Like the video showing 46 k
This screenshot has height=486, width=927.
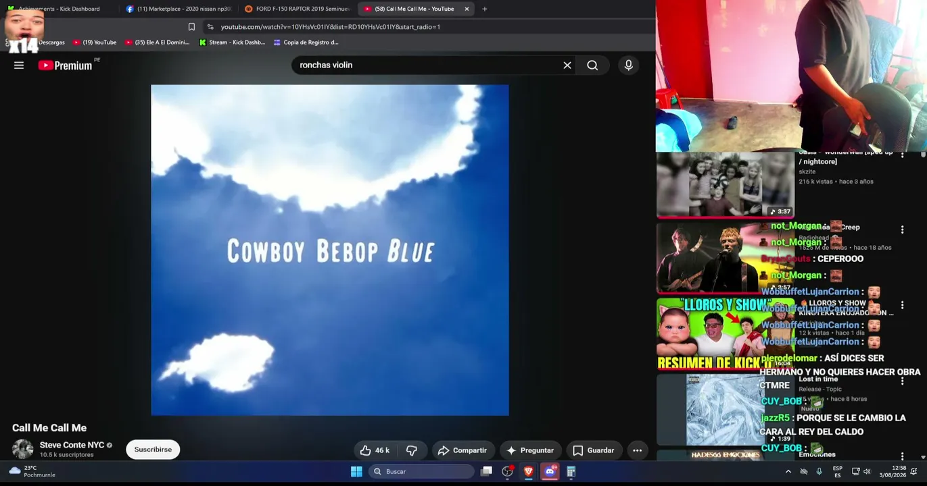point(374,450)
